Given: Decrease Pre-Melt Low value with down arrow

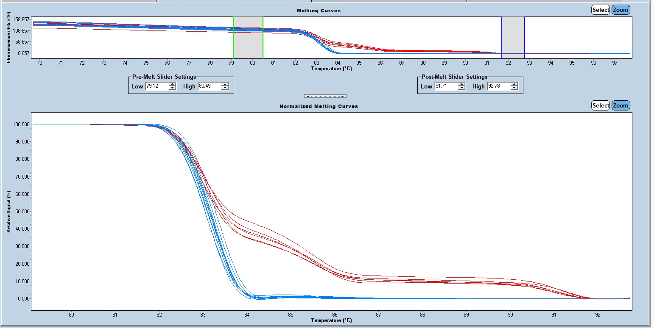Looking at the screenshot, I should (x=172, y=88).
